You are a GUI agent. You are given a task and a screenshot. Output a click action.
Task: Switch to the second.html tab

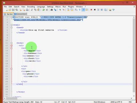click(20, 14)
